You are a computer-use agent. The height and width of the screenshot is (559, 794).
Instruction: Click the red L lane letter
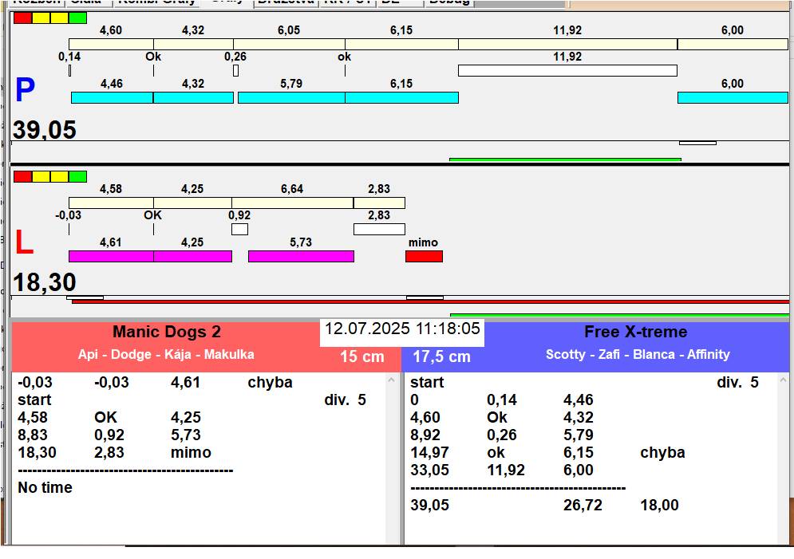tap(25, 243)
